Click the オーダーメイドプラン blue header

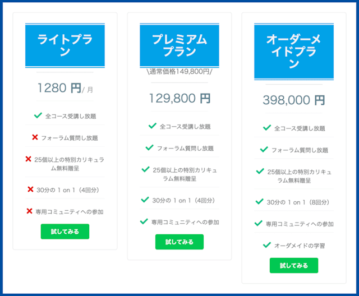(294, 52)
